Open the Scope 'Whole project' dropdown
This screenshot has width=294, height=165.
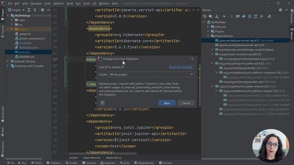151,74
